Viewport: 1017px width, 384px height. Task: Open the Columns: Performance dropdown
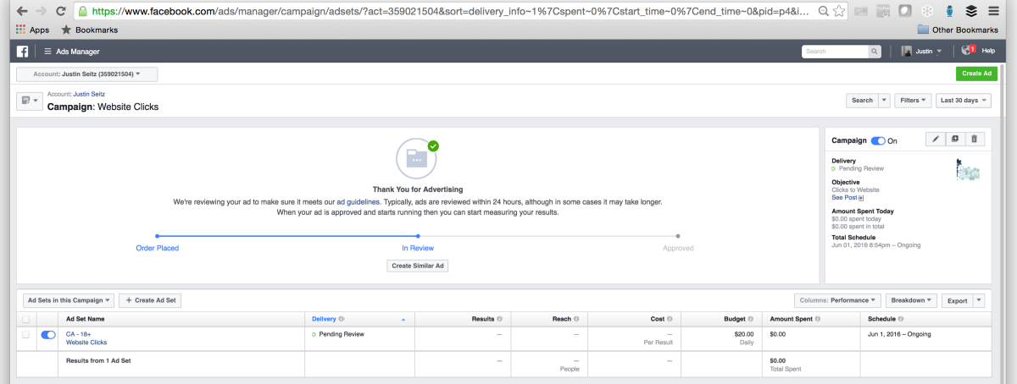point(837,300)
